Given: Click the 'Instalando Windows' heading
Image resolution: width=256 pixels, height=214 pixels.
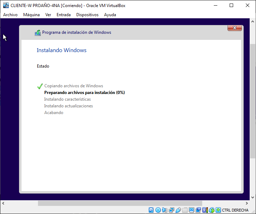Looking at the screenshot, I should [62, 50].
